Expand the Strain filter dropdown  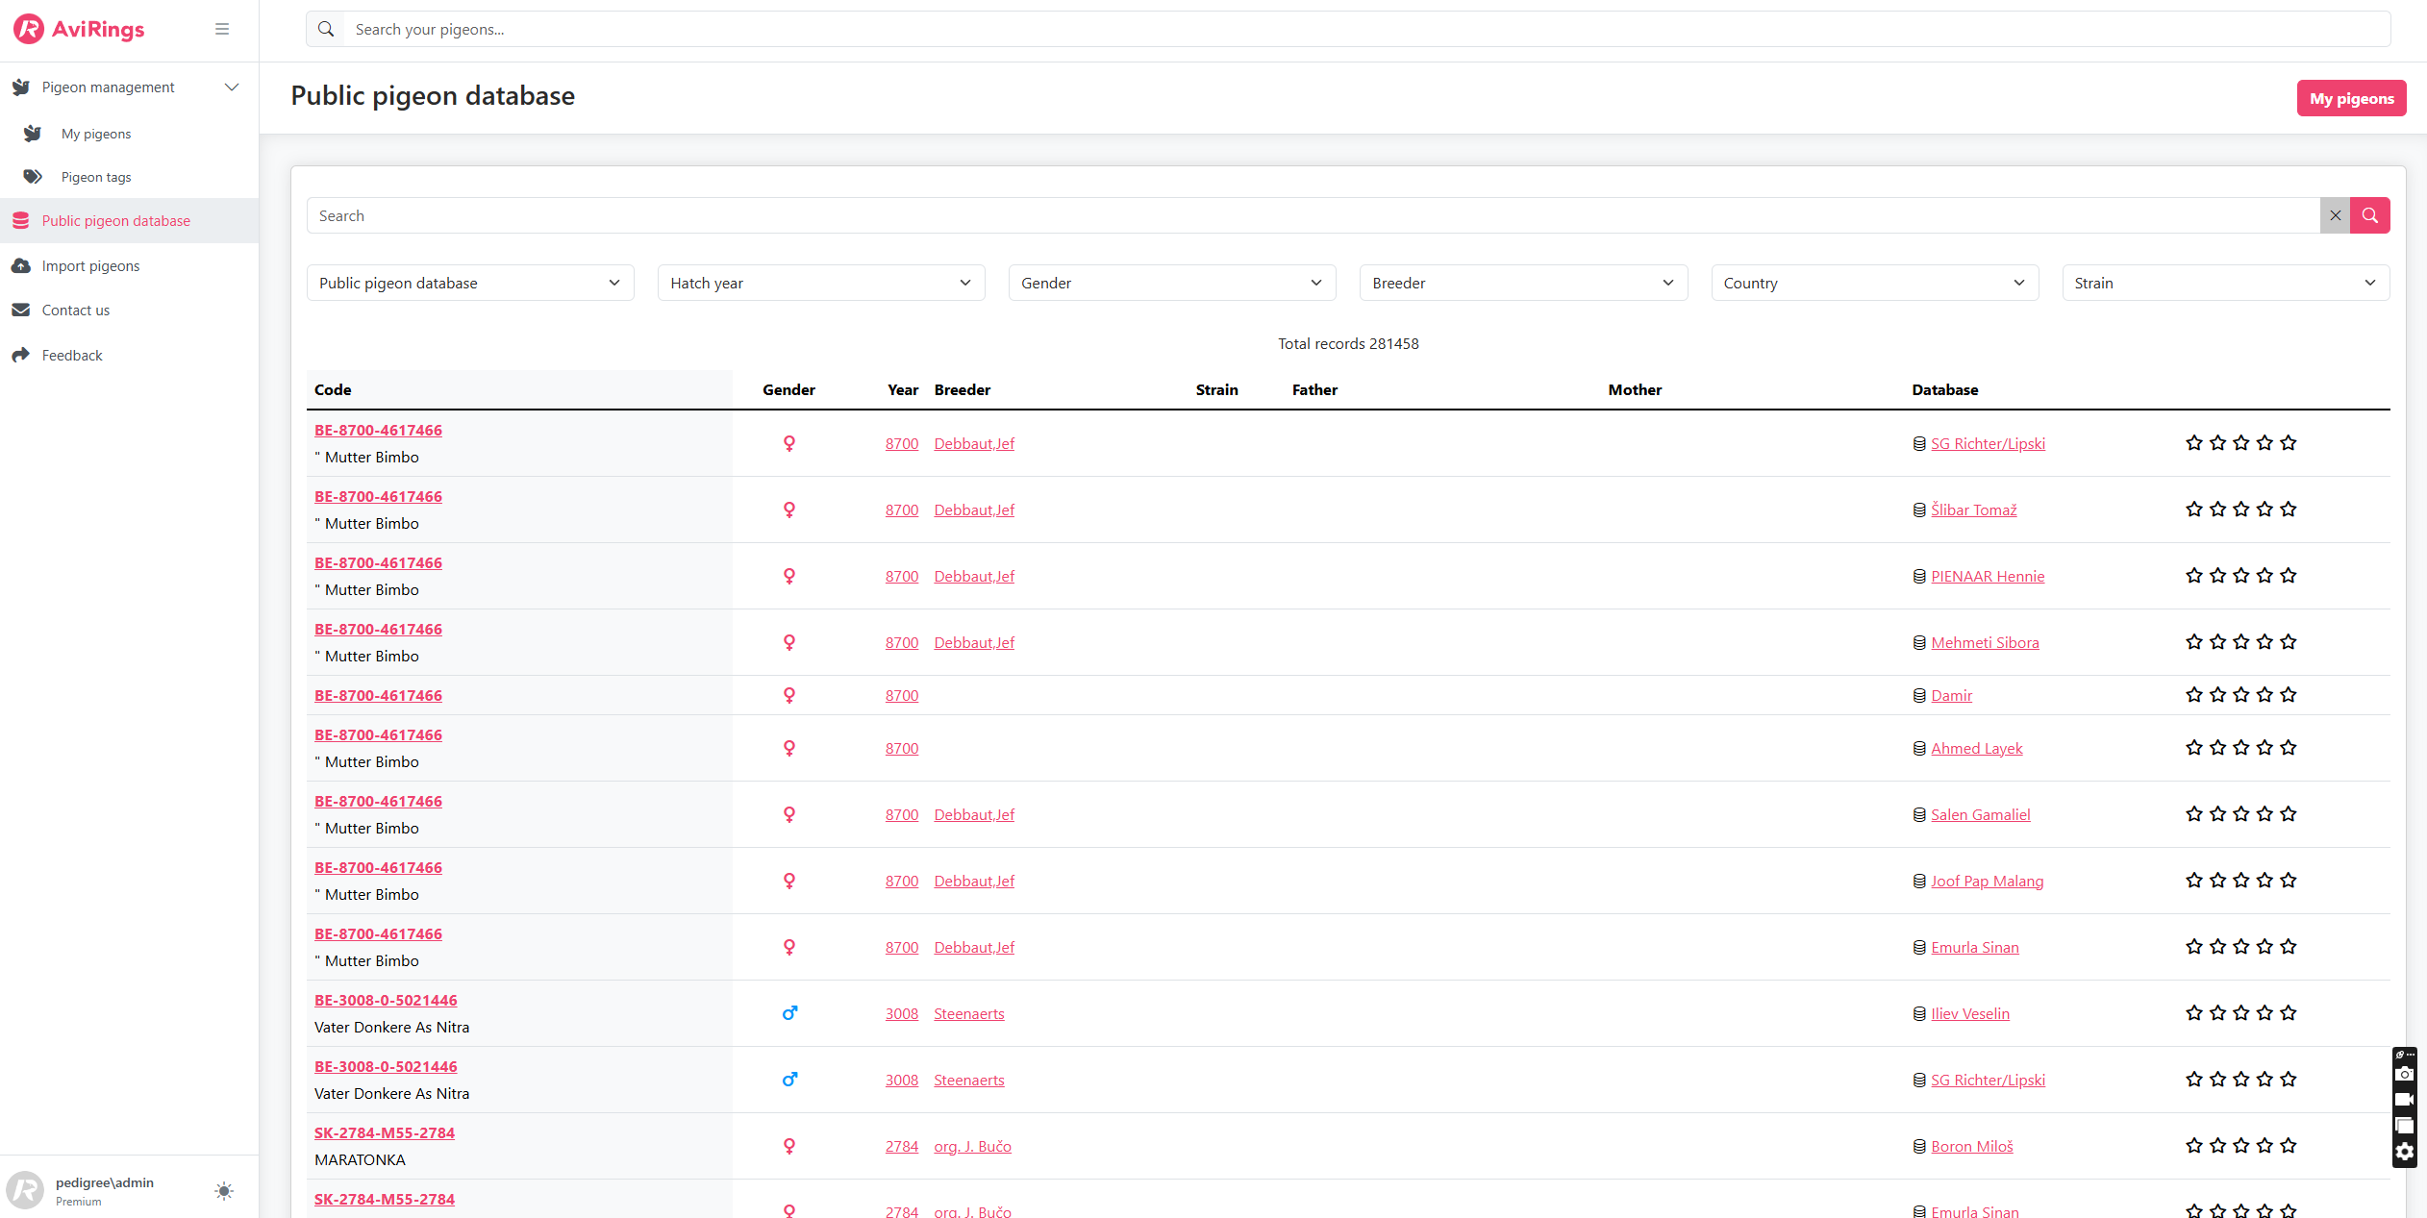click(x=2225, y=283)
